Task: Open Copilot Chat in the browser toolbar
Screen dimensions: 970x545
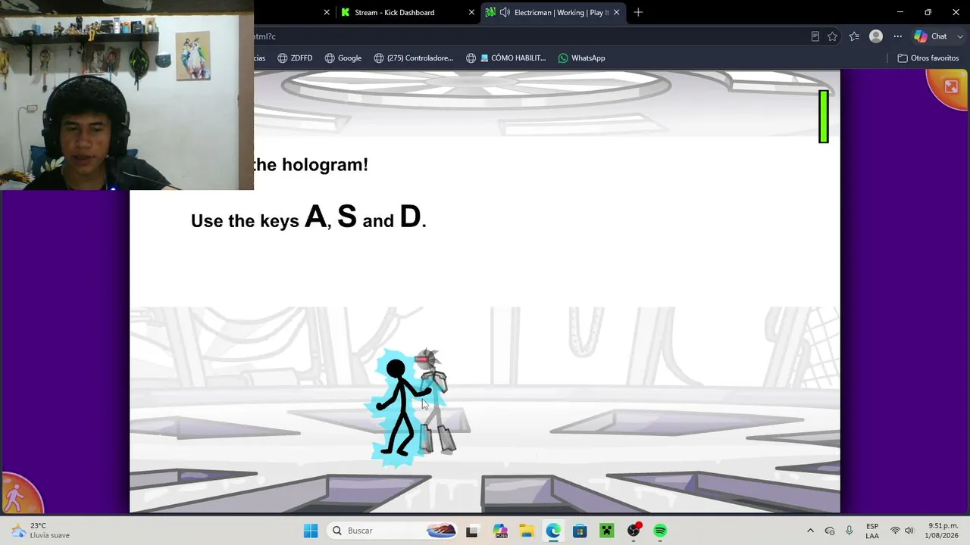Action: click(x=931, y=36)
